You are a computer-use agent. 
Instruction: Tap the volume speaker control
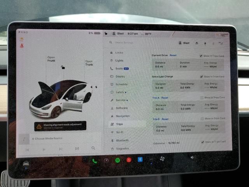click(x=192, y=157)
